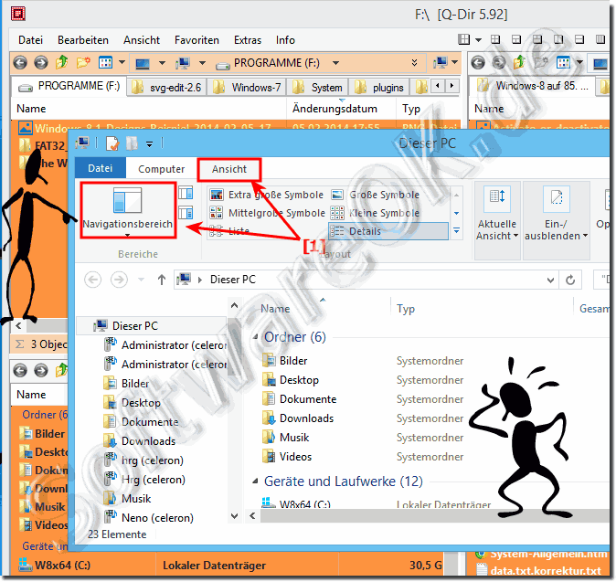This screenshot has height=582, width=616.
Task: Select Extra große Symbole layout
Action: coord(267,195)
